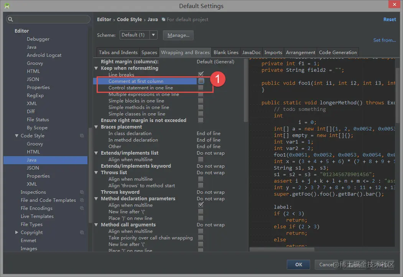The width and height of the screenshot is (403, 277).
Task: Open In class declaration End of line option
Action: (209, 133)
